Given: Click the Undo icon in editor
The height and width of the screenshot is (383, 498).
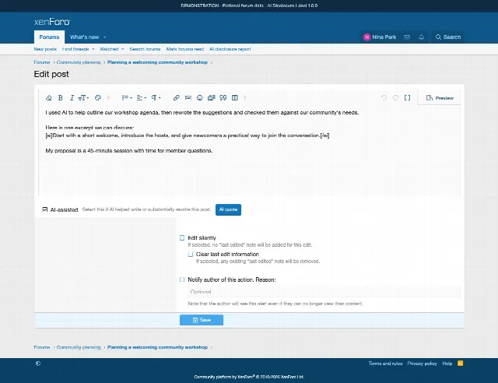Looking at the screenshot, I should click(x=384, y=98).
